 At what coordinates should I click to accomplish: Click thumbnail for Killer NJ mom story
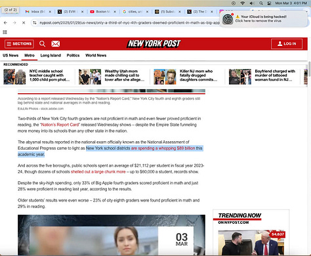point(165,77)
